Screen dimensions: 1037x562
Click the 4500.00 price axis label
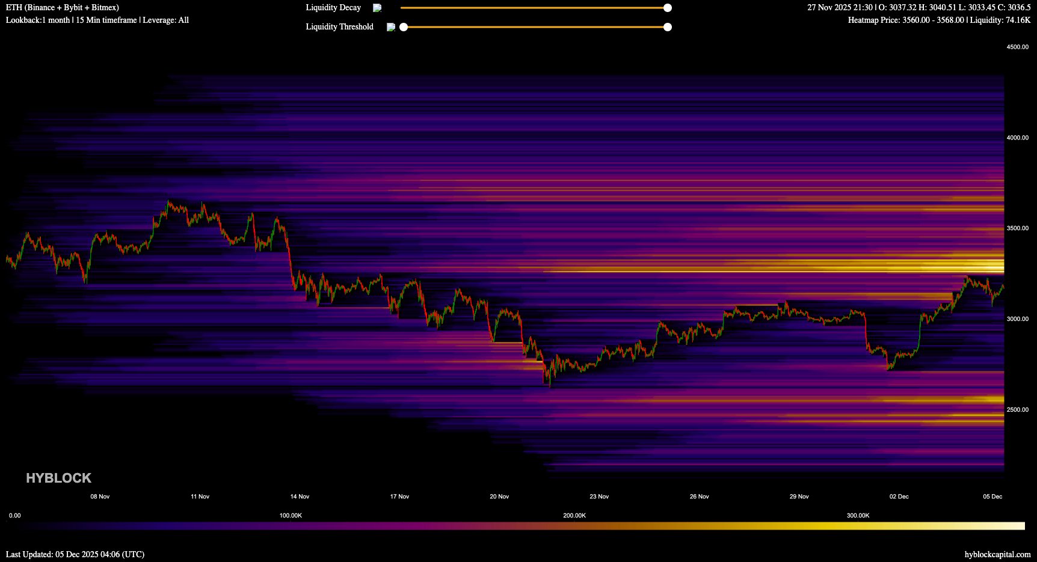(x=1018, y=47)
